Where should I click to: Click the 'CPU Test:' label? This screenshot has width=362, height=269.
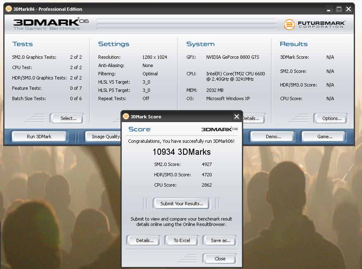pos(22,67)
